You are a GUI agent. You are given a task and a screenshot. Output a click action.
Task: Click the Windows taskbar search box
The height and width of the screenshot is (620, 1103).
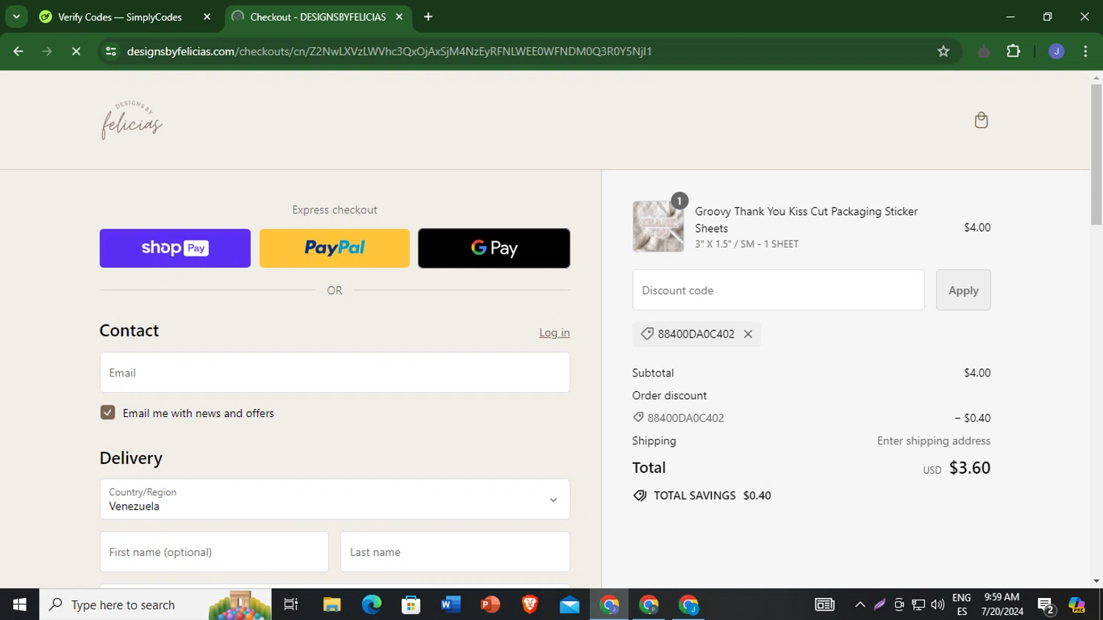pos(155,605)
